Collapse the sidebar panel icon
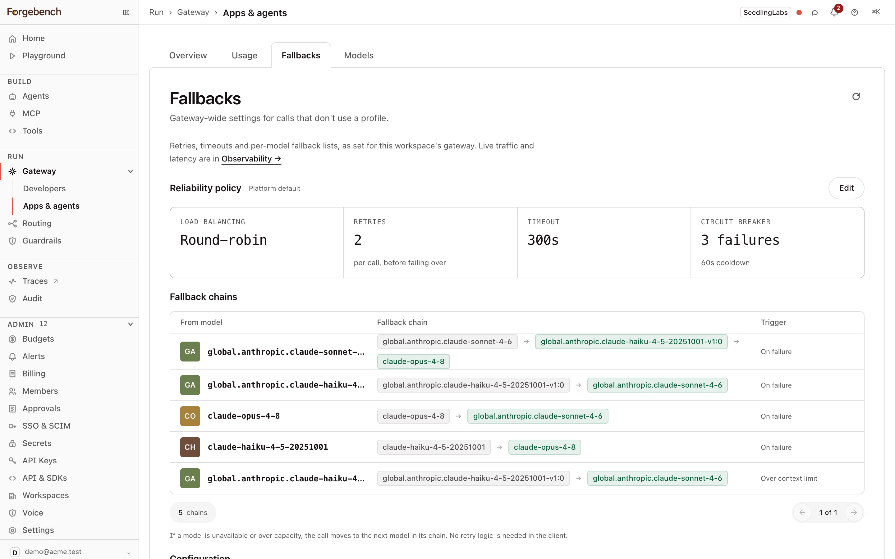895x559 pixels. pos(126,12)
